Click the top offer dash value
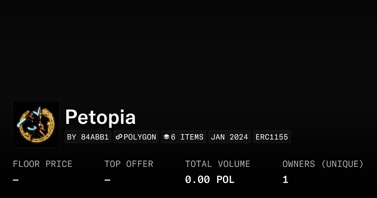 coord(107,180)
